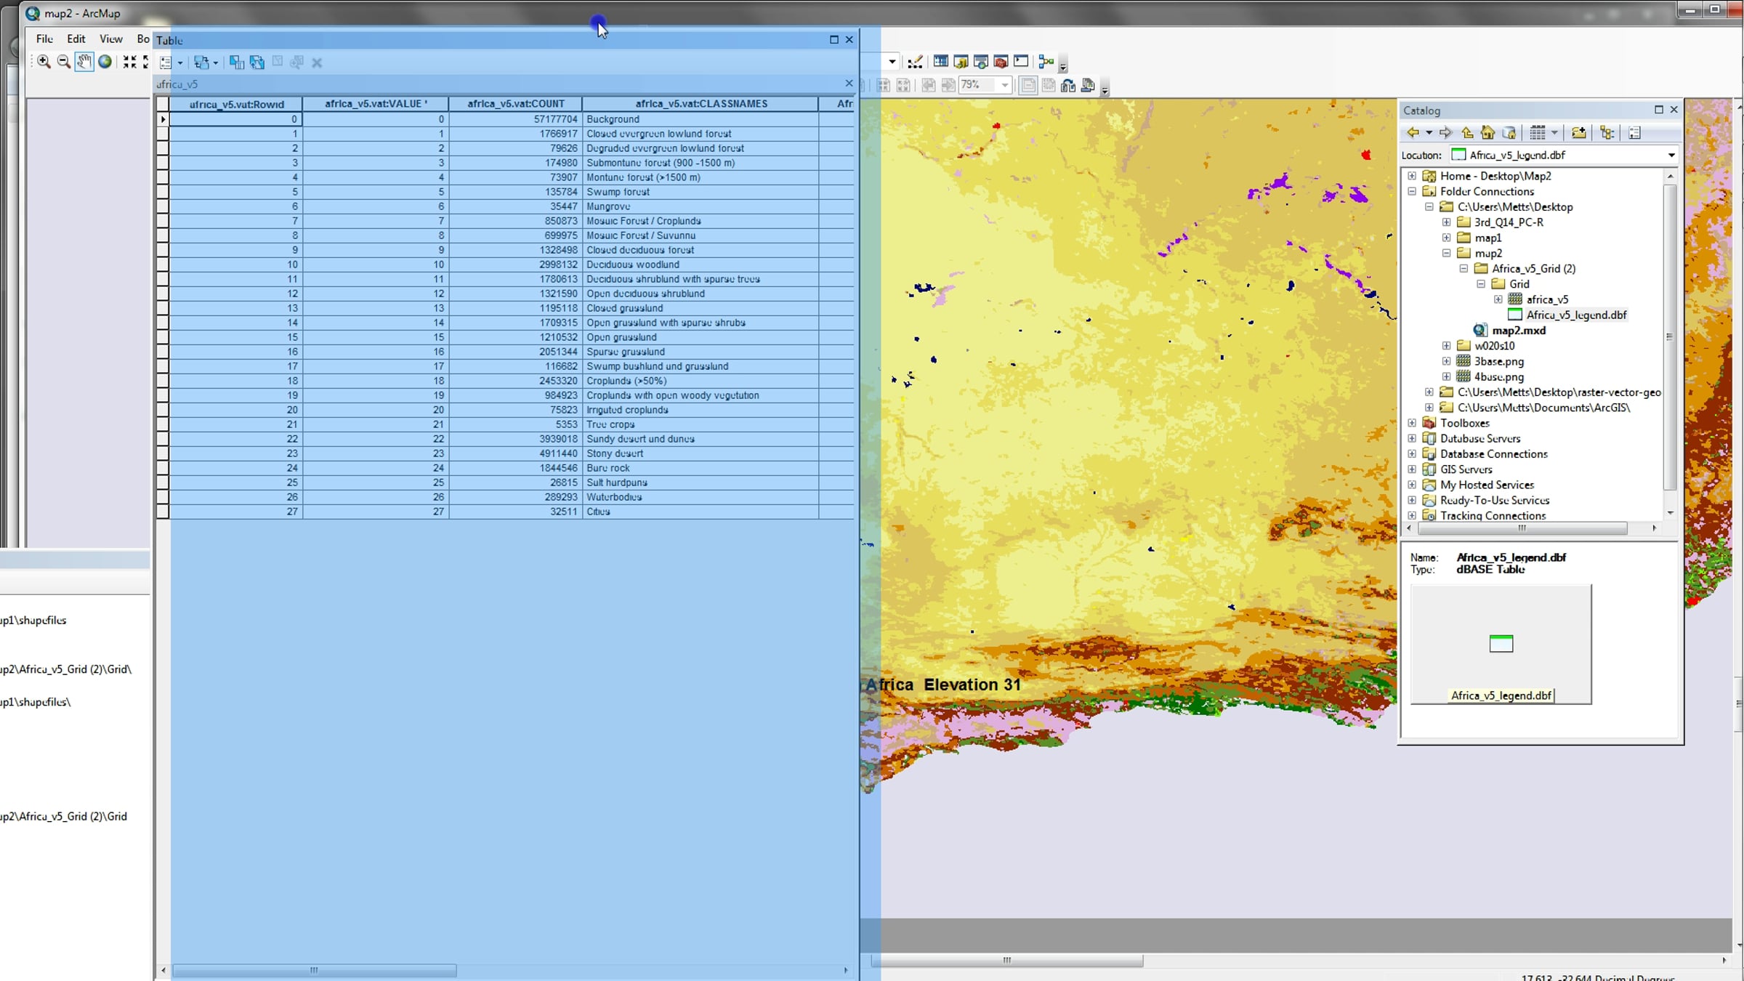Click Connect To Folder in Catalog
This screenshot has width=1744, height=981.
click(1578, 132)
